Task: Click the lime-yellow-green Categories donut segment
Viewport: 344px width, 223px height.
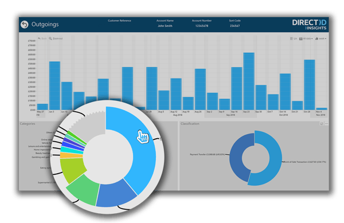Action: [x=72, y=169]
